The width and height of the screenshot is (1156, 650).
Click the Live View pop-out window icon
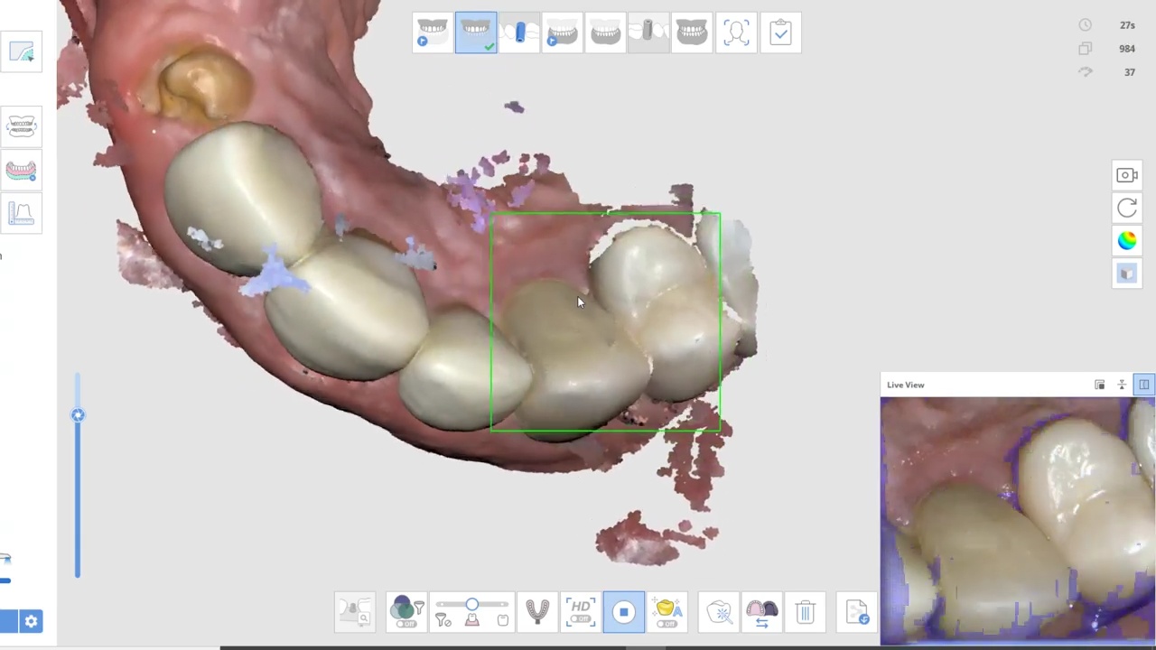pos(1100,385)
